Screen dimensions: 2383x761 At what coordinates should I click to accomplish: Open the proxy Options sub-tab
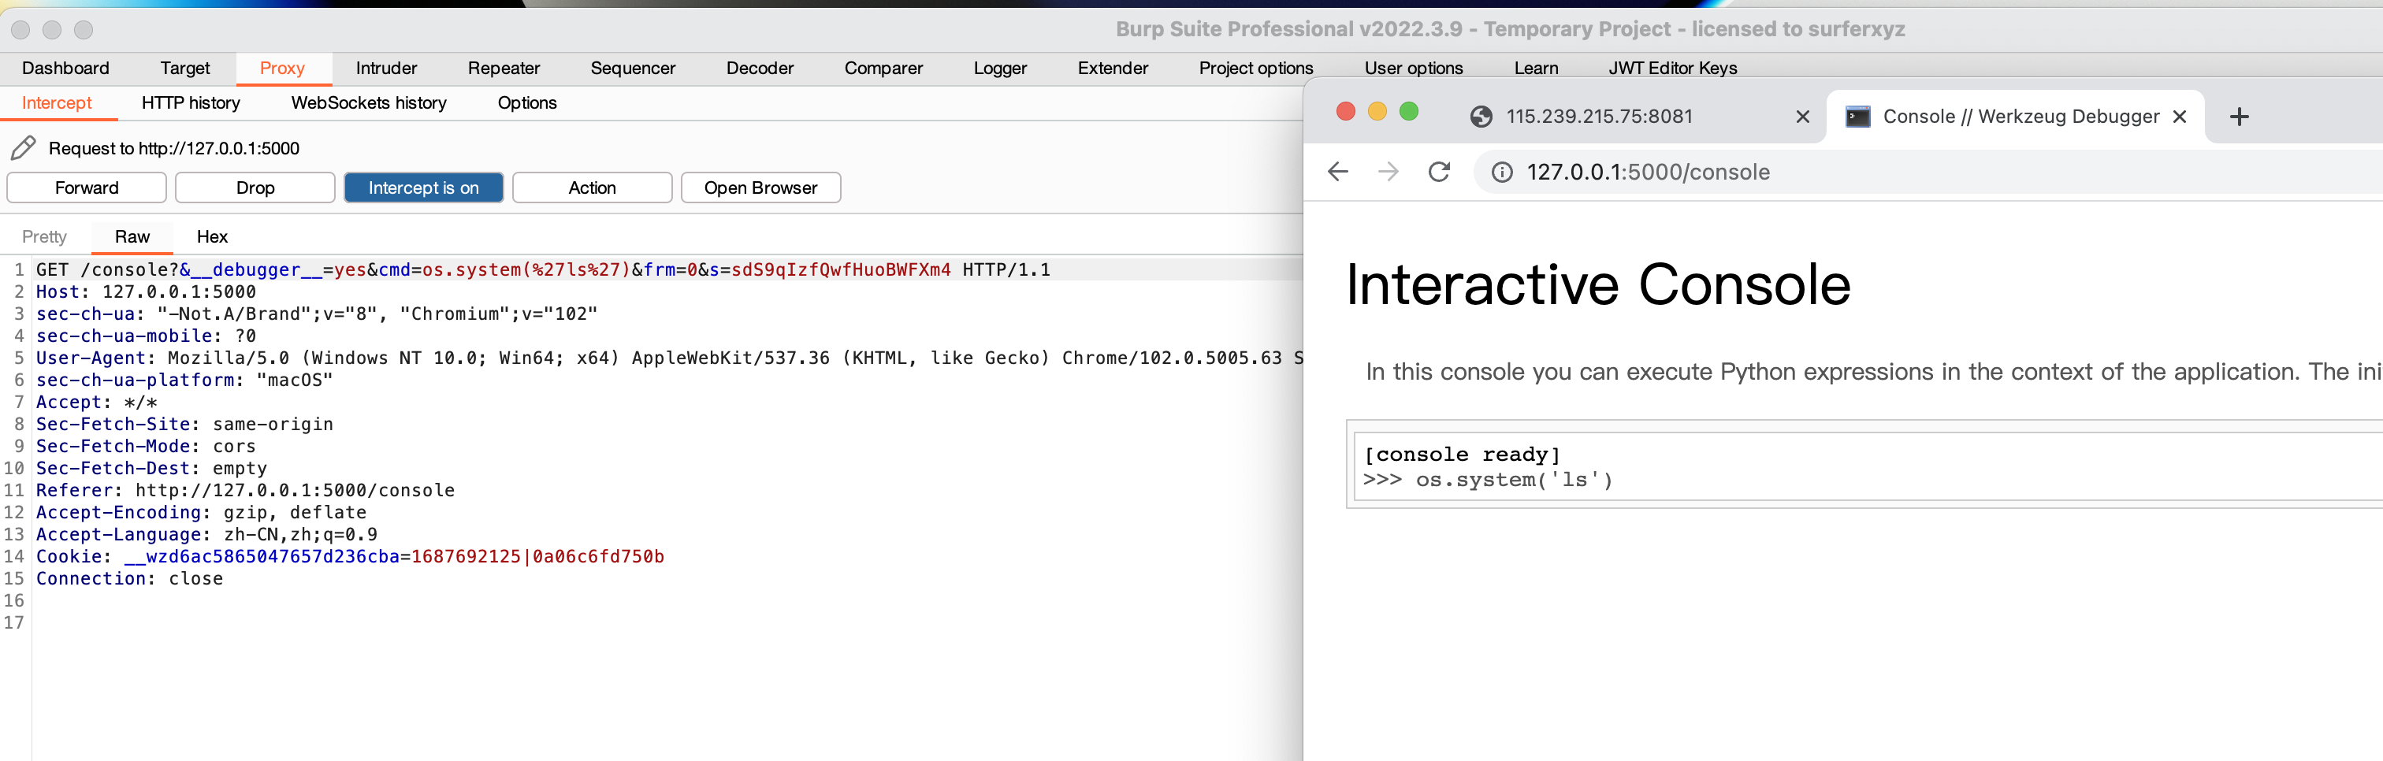[527, 102]
